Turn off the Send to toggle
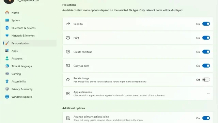This screenshot has height=123, width=218. pyautogui.click(x=206, y=24)
